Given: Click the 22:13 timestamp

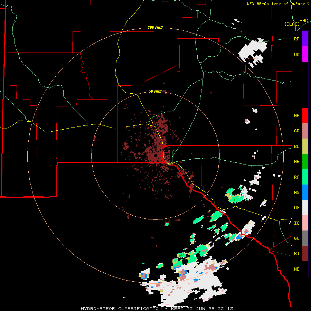Looking at the screenshot, I should click(226, 309).
